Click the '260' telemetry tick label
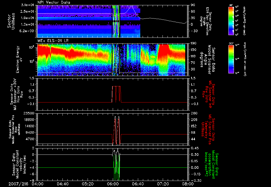This screenshot has height=187, width=271. coord(193,113)
